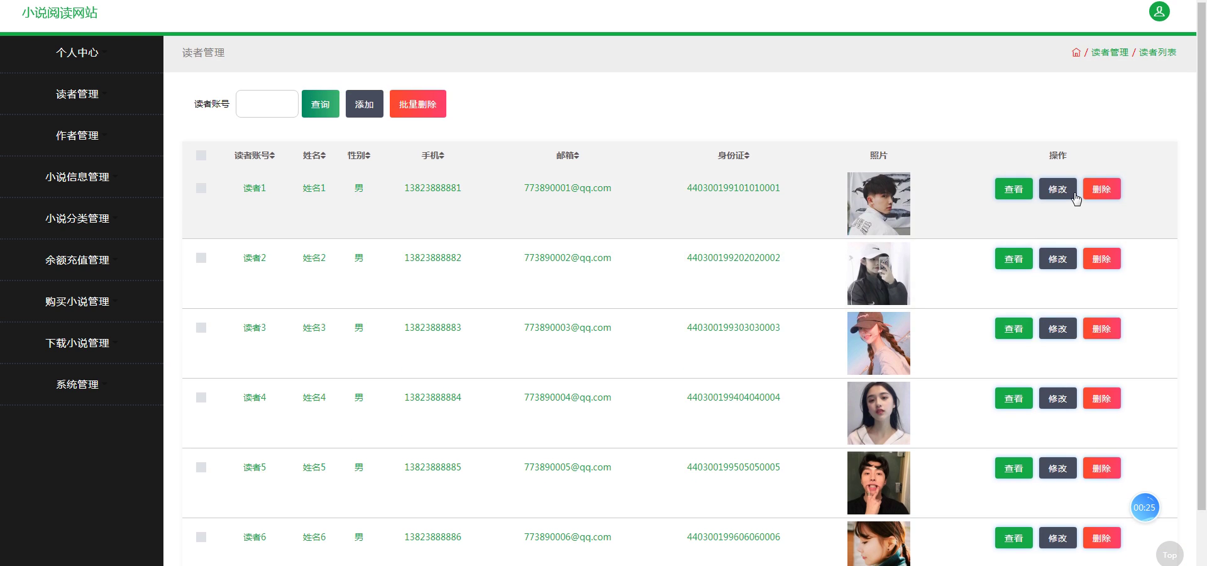1207x566 pixels.
Task: Open the user profile avatar icon
Action: point(1159,11)
